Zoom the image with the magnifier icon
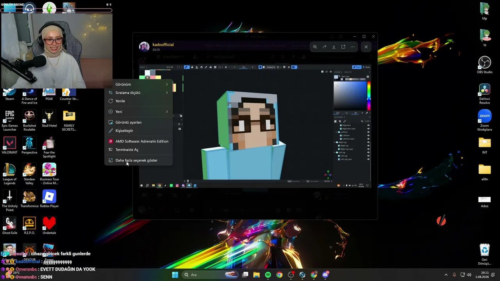Screen dimensions: 500x281 315,47
